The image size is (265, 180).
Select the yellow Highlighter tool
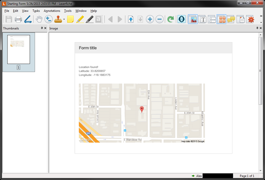pos(80,19)
